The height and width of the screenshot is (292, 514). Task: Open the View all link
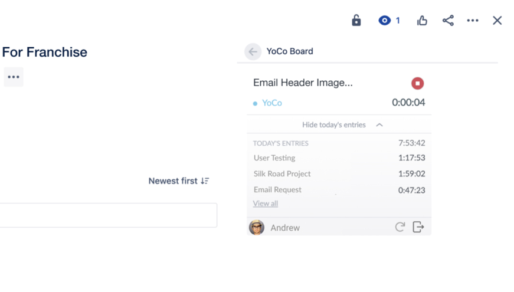point(266,204)
